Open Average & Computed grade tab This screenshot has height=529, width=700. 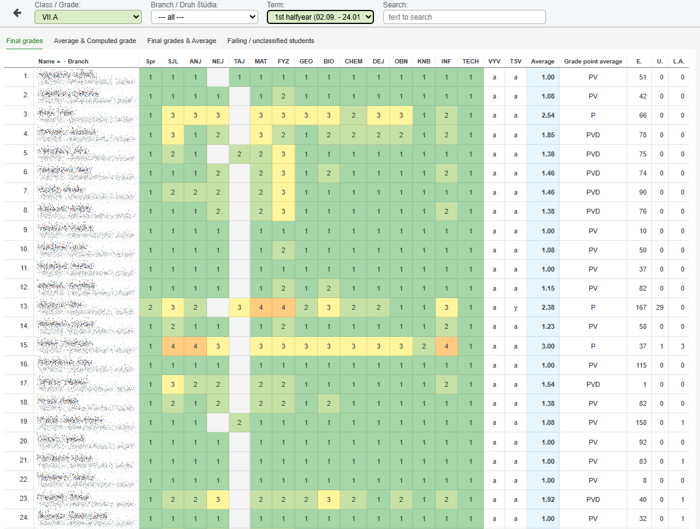[x=95, y=41]
